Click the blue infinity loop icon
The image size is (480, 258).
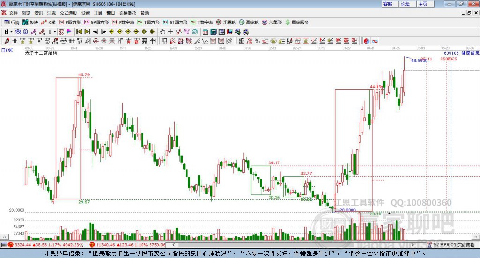pos(375,41)
